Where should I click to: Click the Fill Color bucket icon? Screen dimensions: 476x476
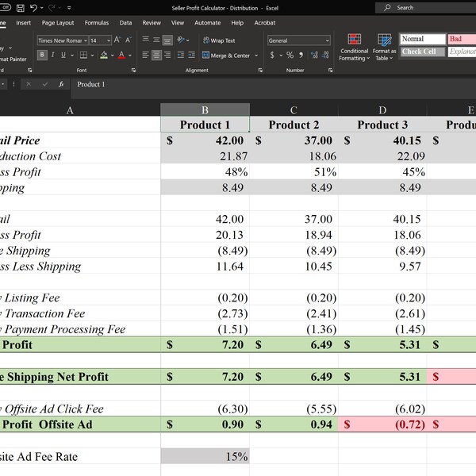pos(104,55)
